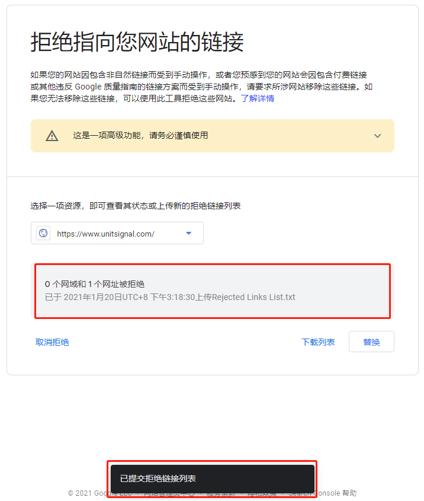The width and height of the screenshot is (424, 501).
Task: Click the uploaded Rejected Links List.txt status line
Action: [170, 297]
